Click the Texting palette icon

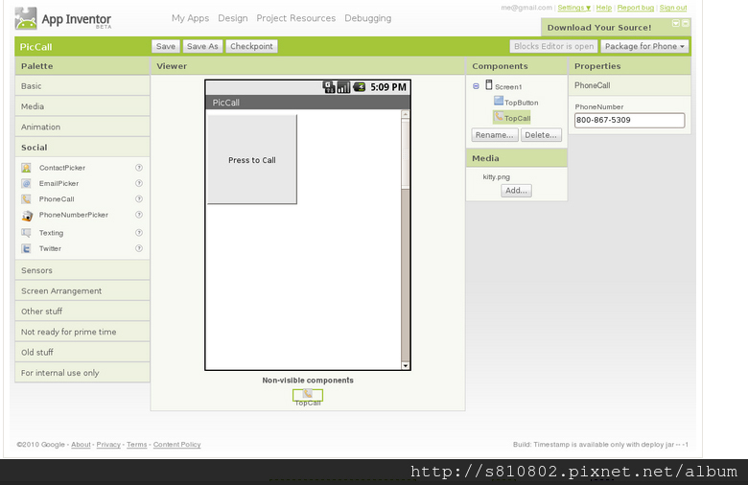26,233
